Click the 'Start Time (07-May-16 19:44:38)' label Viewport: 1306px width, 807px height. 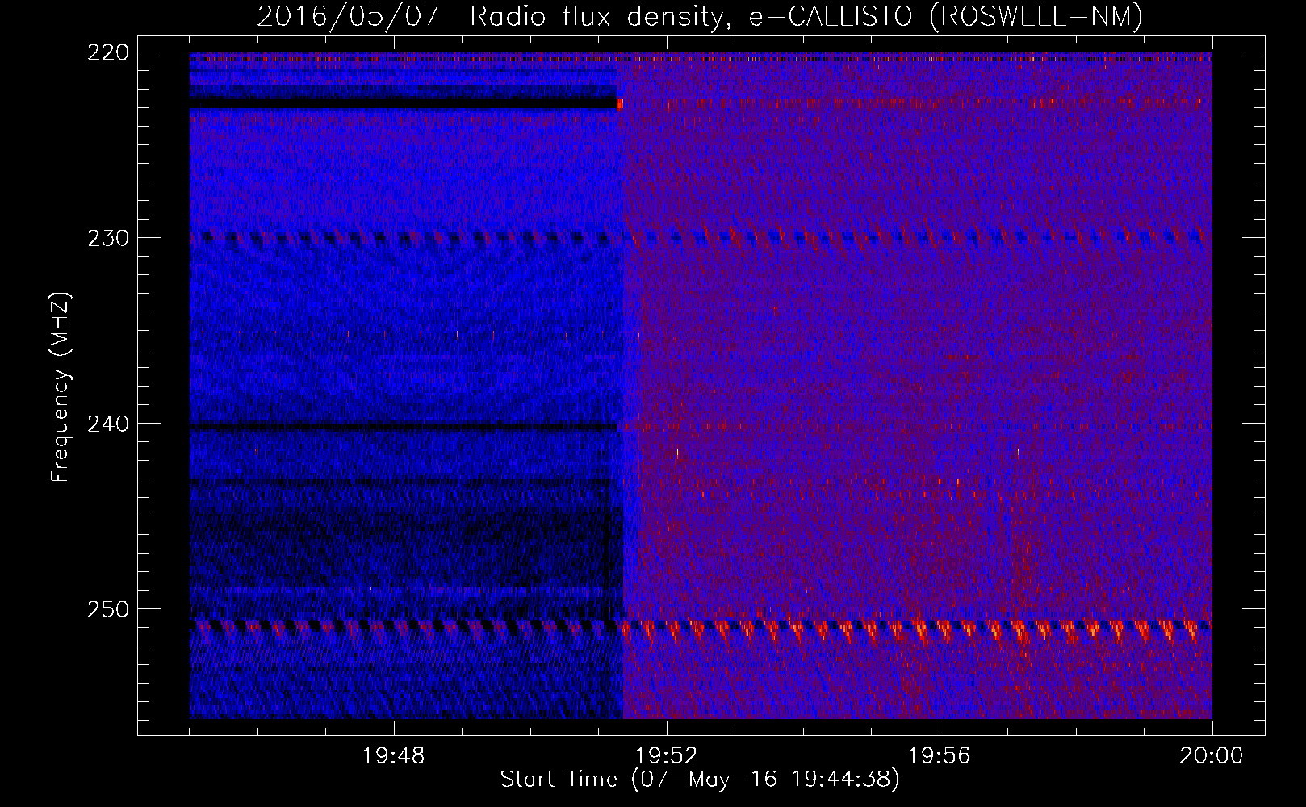click(700, 780)
